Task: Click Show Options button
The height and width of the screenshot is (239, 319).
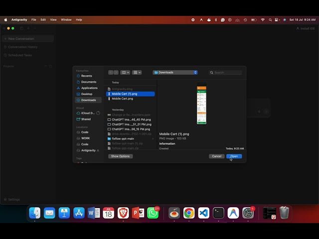Action: pos(120,156)
